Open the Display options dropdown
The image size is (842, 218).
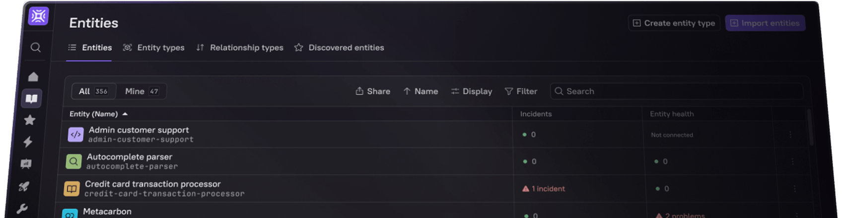471,91
